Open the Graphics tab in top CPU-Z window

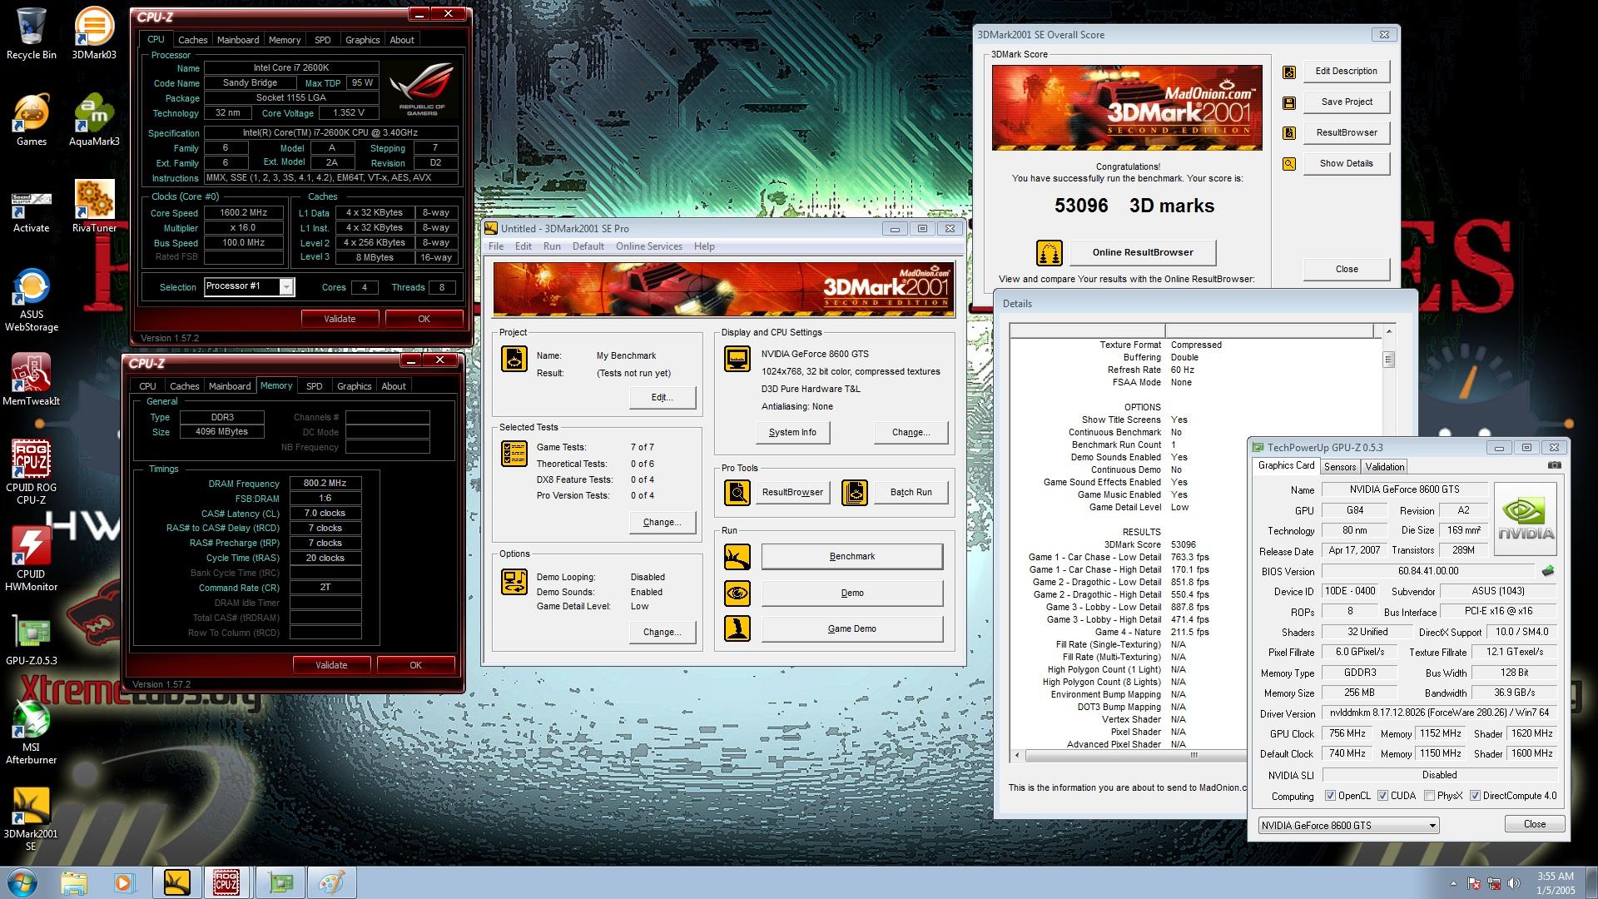362,40
